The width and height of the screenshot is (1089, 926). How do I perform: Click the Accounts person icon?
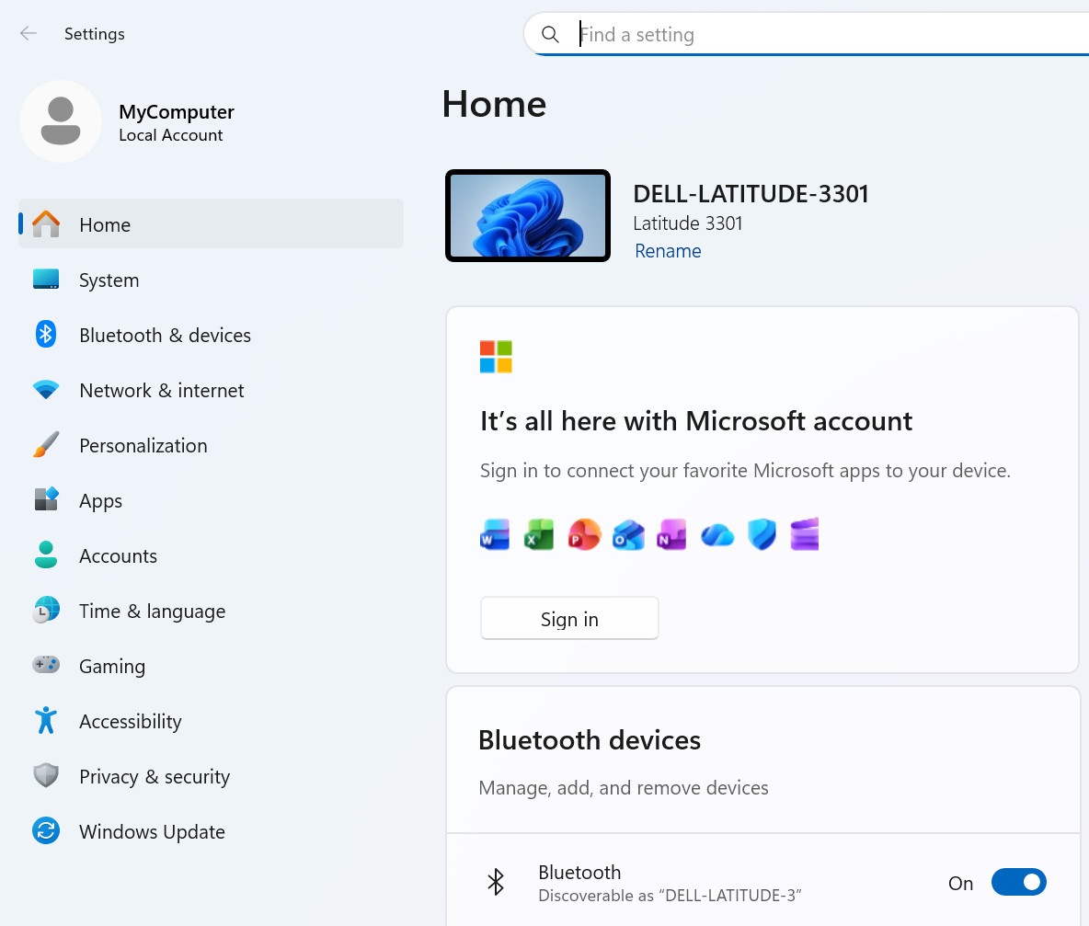pyautogui.click(x=46, y=554)
